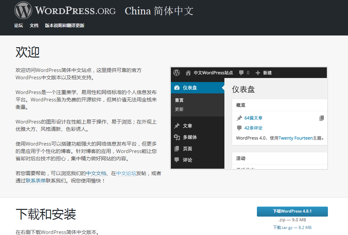Screen dimensions: 348x235
Task: Click the WordPress admin bar logo in screenshot
Action: [177, 73]
